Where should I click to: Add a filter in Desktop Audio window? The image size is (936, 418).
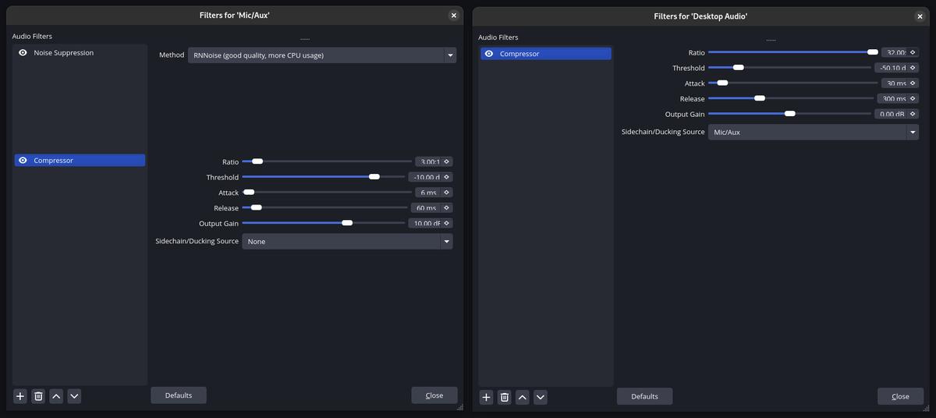486,397
